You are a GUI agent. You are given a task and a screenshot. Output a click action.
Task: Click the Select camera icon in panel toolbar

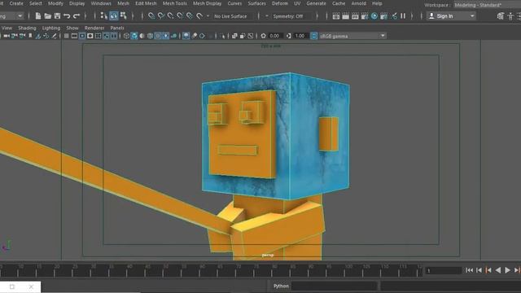click(7, 36)
